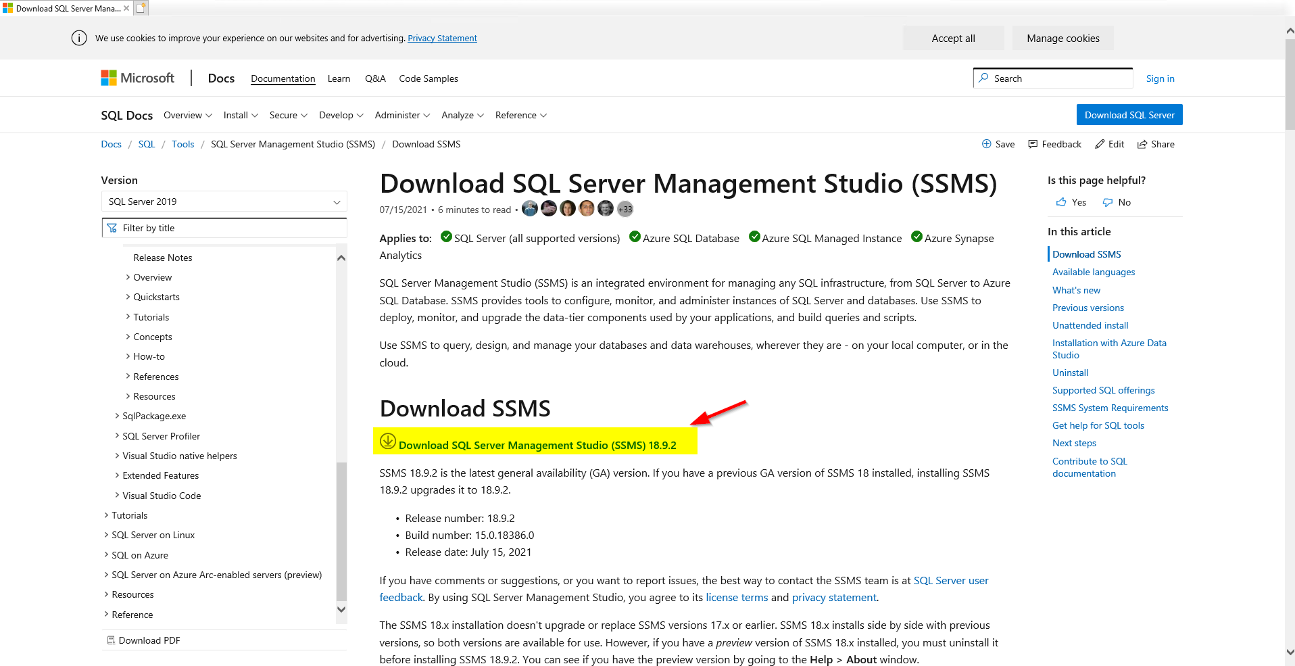This screenshot has height=666, width=1295.
Task: Jump to What's new section
Action: pyautogui.click(x=1076, y=290)
